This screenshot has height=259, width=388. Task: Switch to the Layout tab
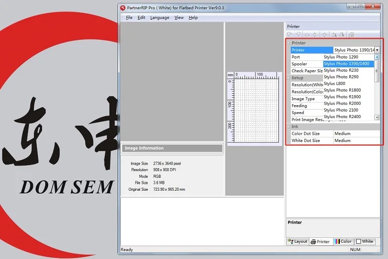point(298,241)
